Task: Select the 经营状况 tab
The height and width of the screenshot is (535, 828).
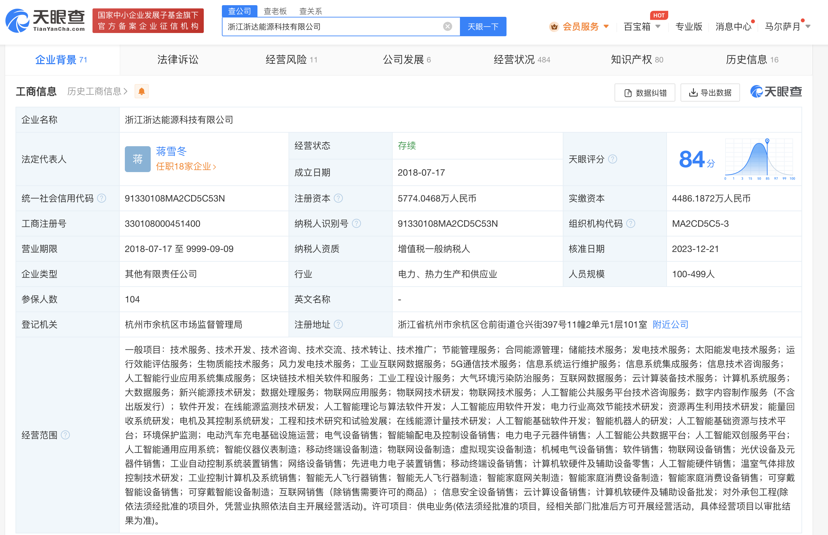Action: (x=522, y=60)
